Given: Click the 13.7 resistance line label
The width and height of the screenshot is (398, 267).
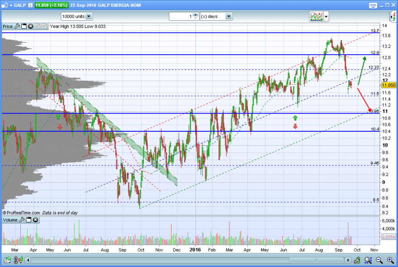Looking at the screenshot, I should pyautogui.click(x=374, y=31).
